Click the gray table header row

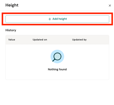point(57,40)
